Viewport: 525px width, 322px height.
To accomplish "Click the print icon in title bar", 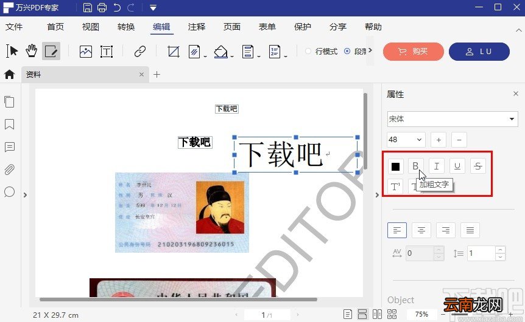I will (102, 7).
